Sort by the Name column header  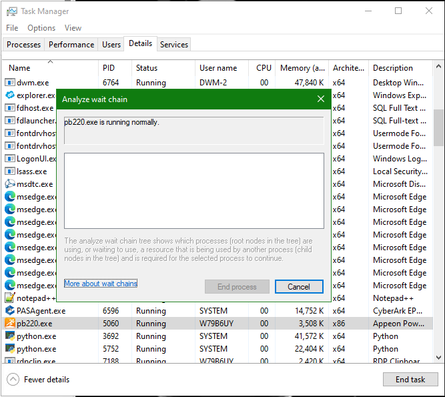(20, 68)
